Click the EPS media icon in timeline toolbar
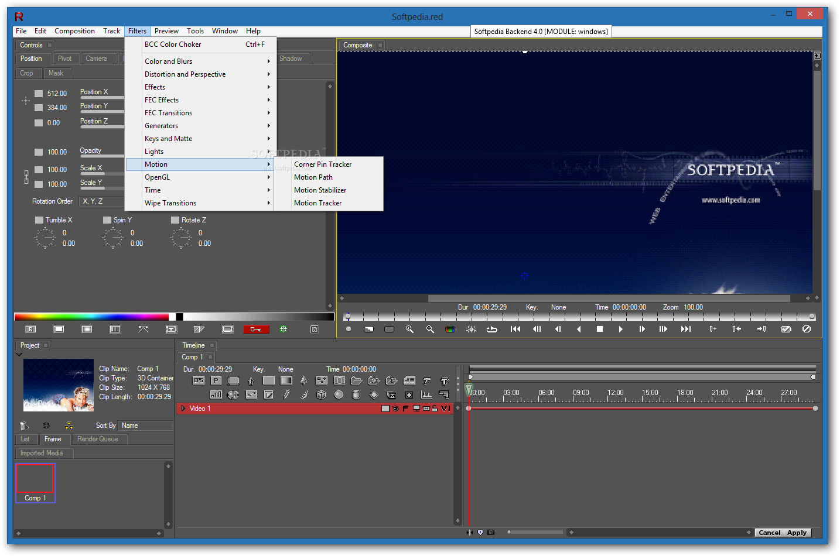 199,380
